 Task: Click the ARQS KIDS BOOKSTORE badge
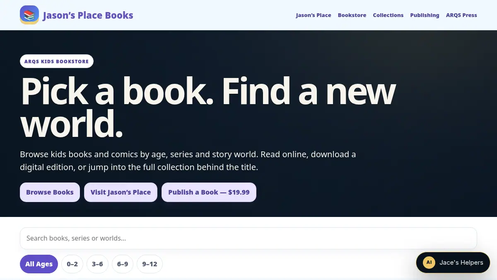[57, 61]
